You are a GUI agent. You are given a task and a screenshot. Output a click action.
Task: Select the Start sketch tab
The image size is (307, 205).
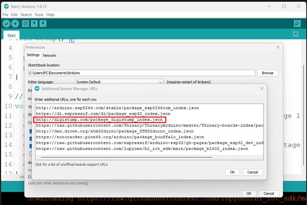point(12,35)
